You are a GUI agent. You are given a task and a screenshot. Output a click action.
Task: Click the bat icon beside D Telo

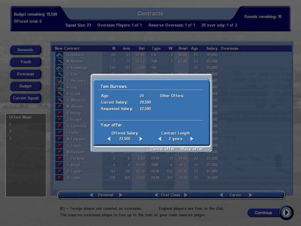(x=59, y=74)
